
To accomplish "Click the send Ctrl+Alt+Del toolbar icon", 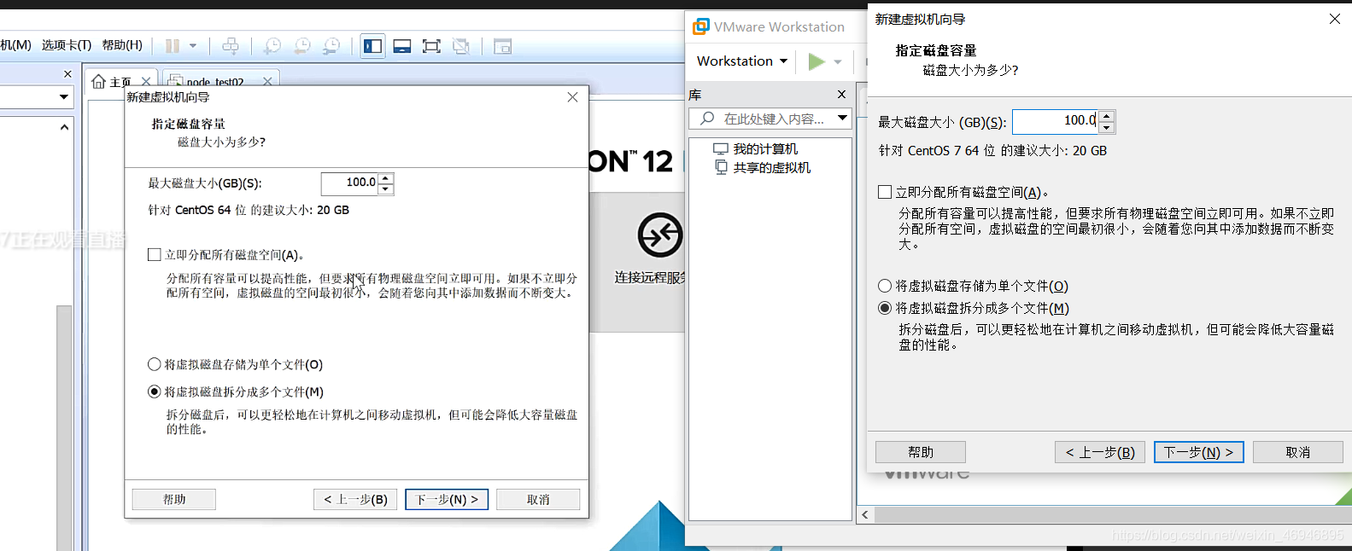I will (231, 46).
